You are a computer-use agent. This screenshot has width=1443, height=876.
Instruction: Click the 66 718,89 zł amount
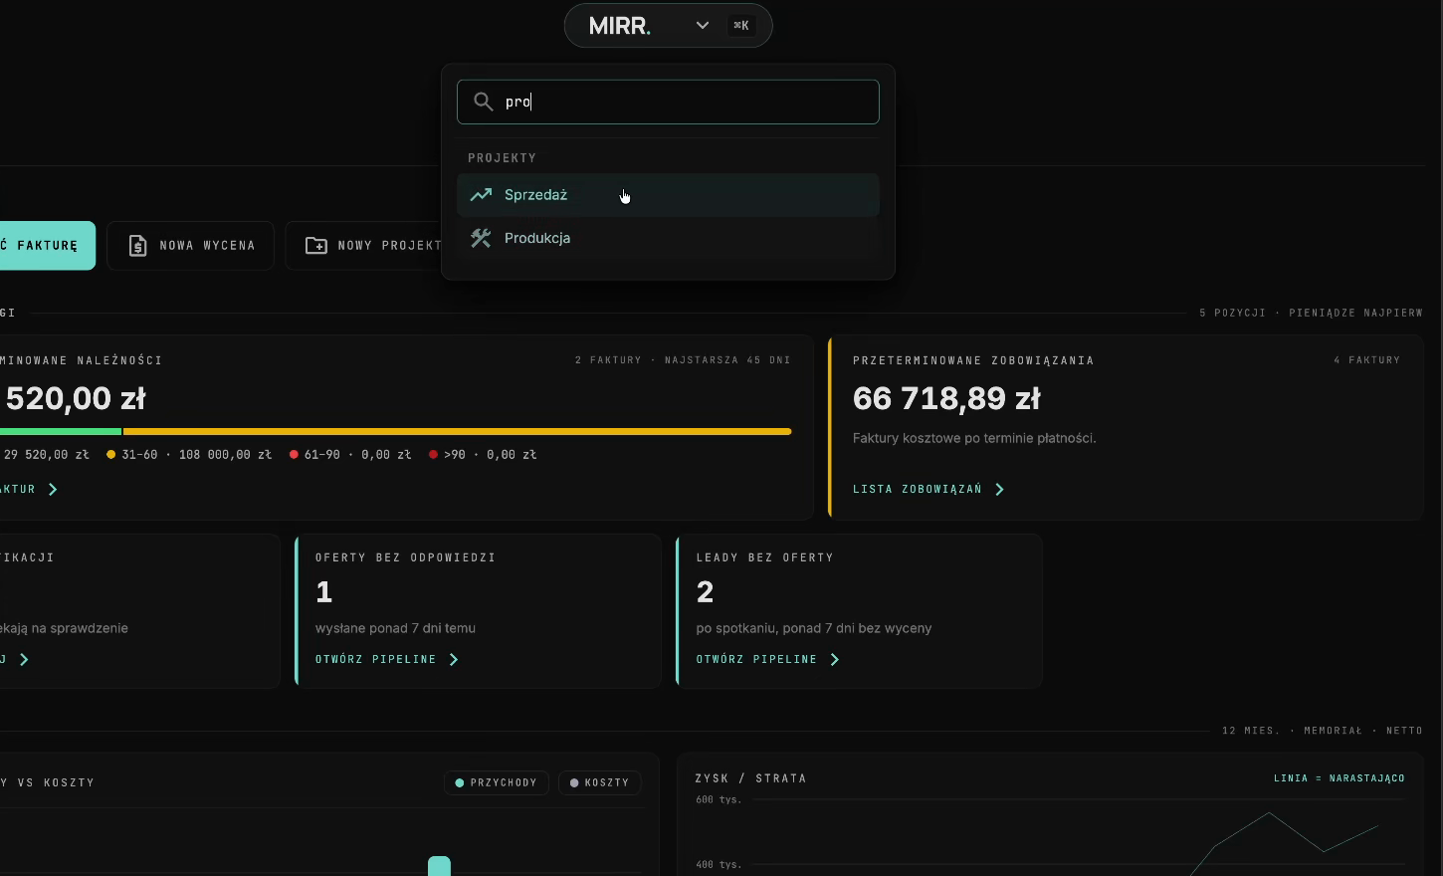tap(946, 399)
